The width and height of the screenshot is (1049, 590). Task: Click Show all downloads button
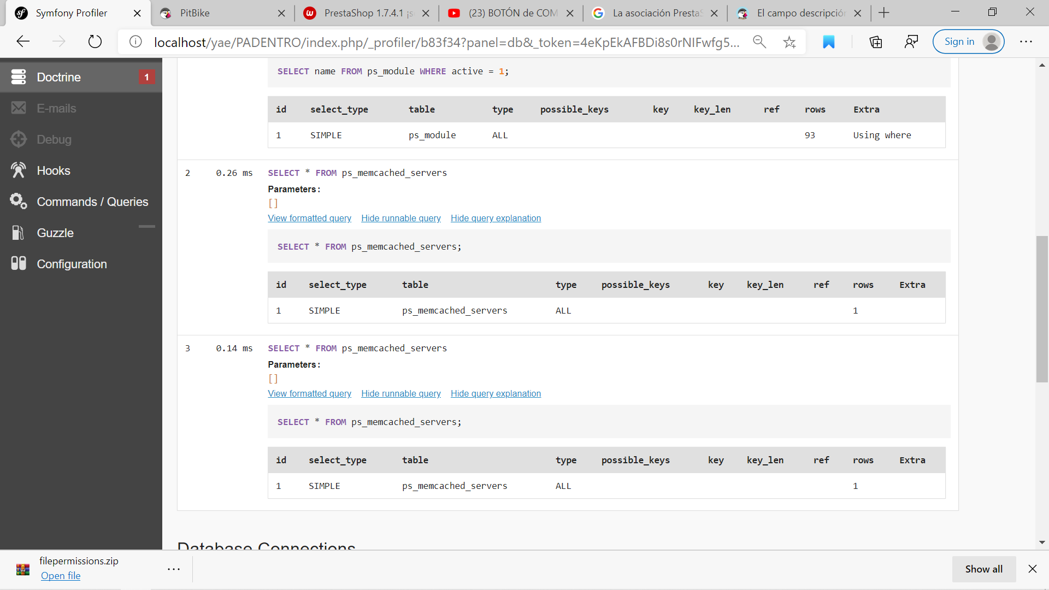pos(983,569)
